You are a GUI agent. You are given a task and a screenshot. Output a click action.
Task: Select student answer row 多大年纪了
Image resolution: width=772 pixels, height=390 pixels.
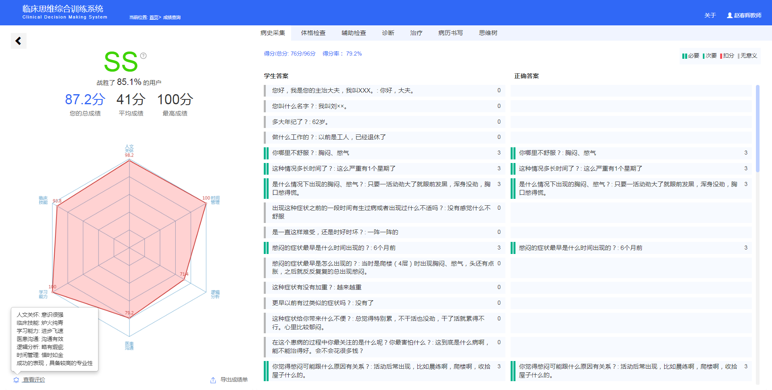click(384, 122)
